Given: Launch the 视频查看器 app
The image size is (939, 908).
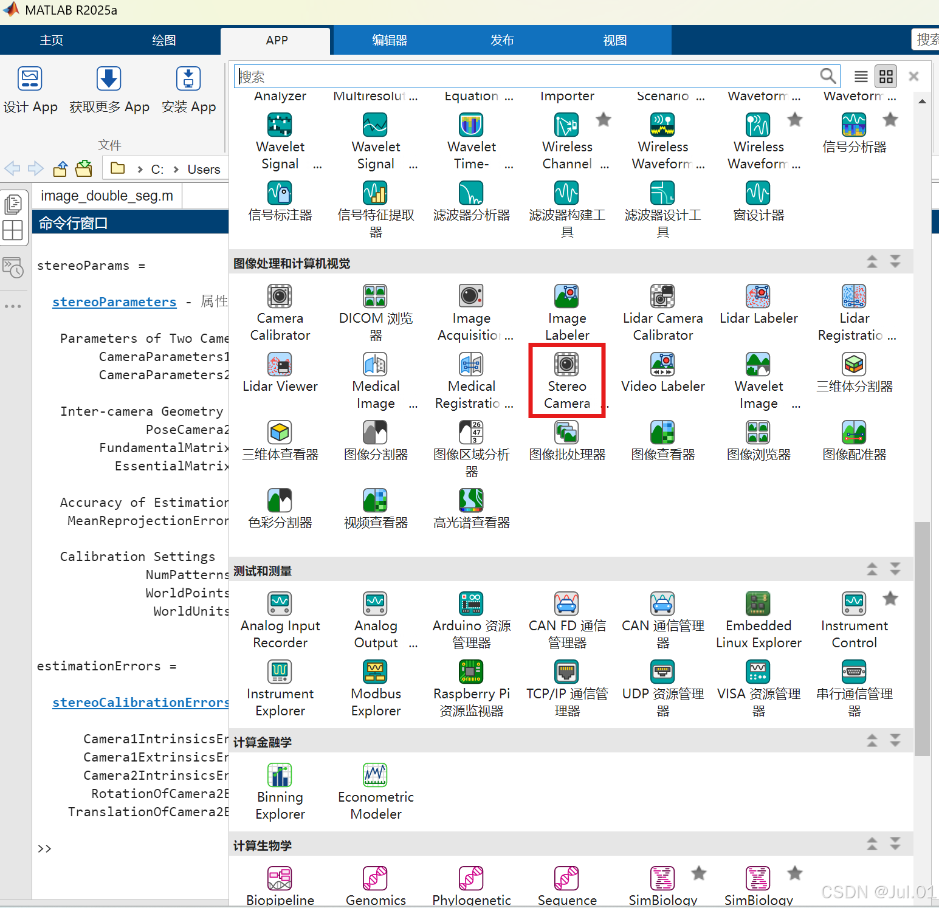Looking at the screenshot, I should [376, 509].
